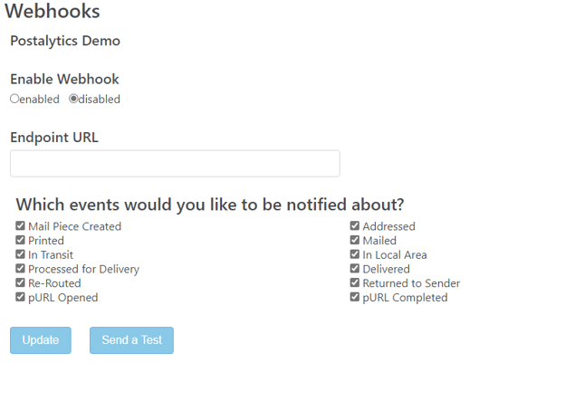
Task: Uncheck the Addressed checkbox
Action: (355, 226)
